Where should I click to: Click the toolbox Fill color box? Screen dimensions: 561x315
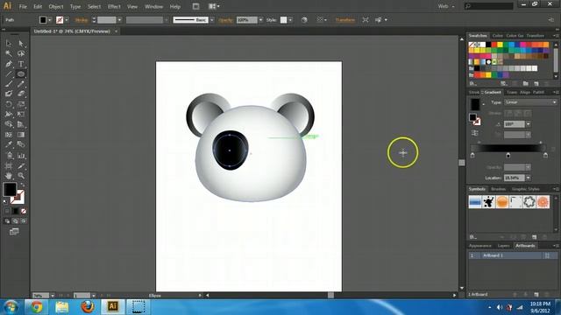pos(10,189)
